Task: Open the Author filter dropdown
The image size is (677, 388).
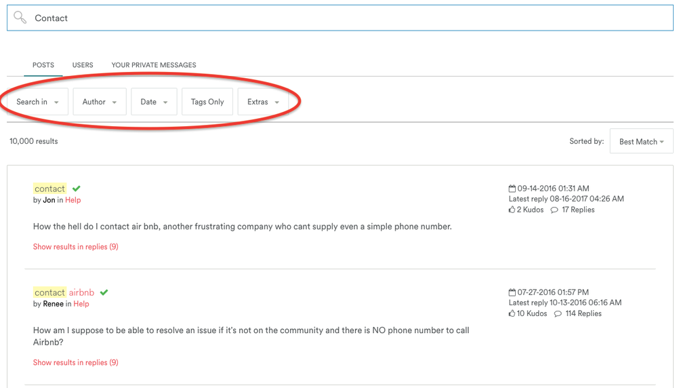Action: (100, 102)
